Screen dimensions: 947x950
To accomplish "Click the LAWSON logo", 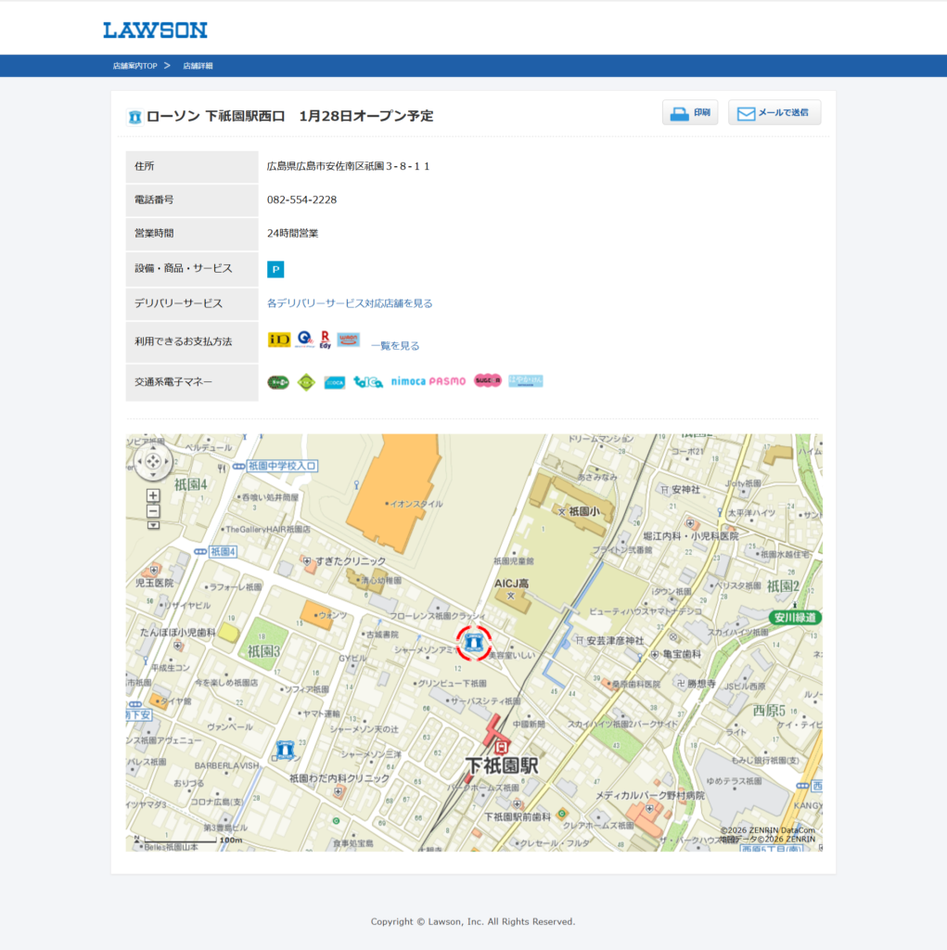I will click(155, 30).
